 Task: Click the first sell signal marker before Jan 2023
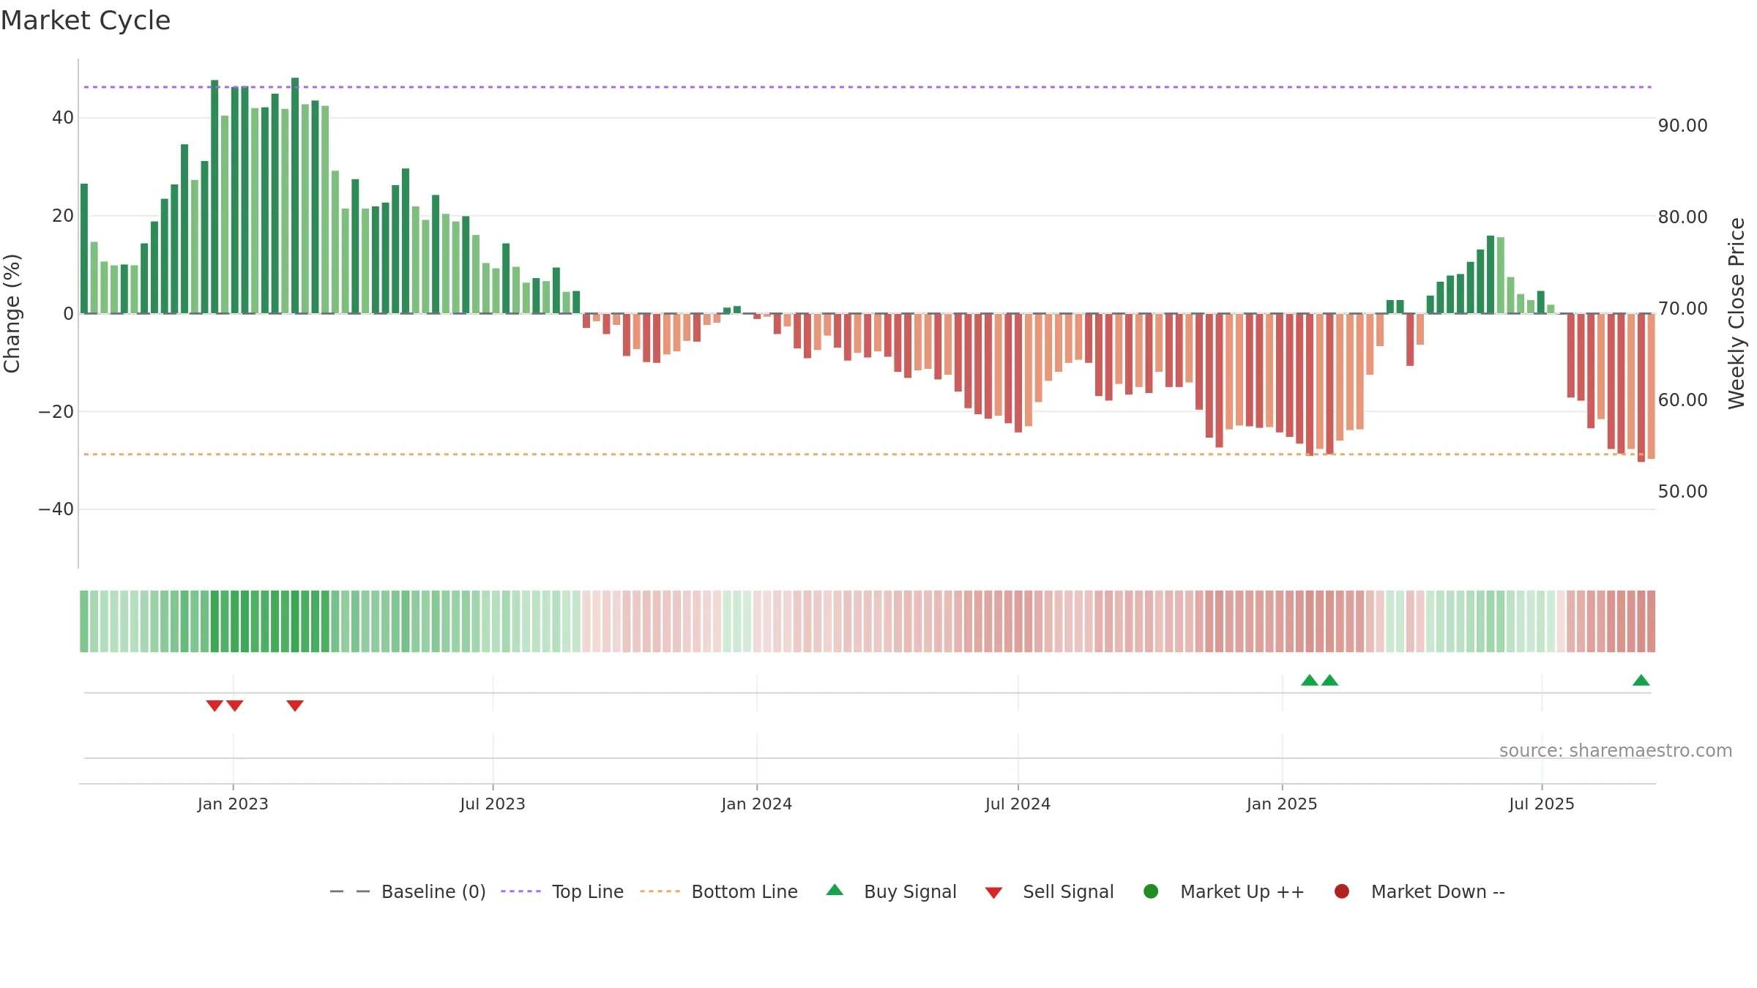pyautogui.click(x=215, y=706)
